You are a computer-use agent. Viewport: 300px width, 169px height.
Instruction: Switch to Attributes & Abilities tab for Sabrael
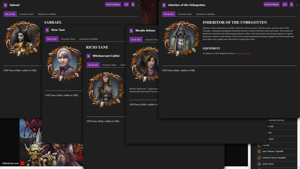47,14
